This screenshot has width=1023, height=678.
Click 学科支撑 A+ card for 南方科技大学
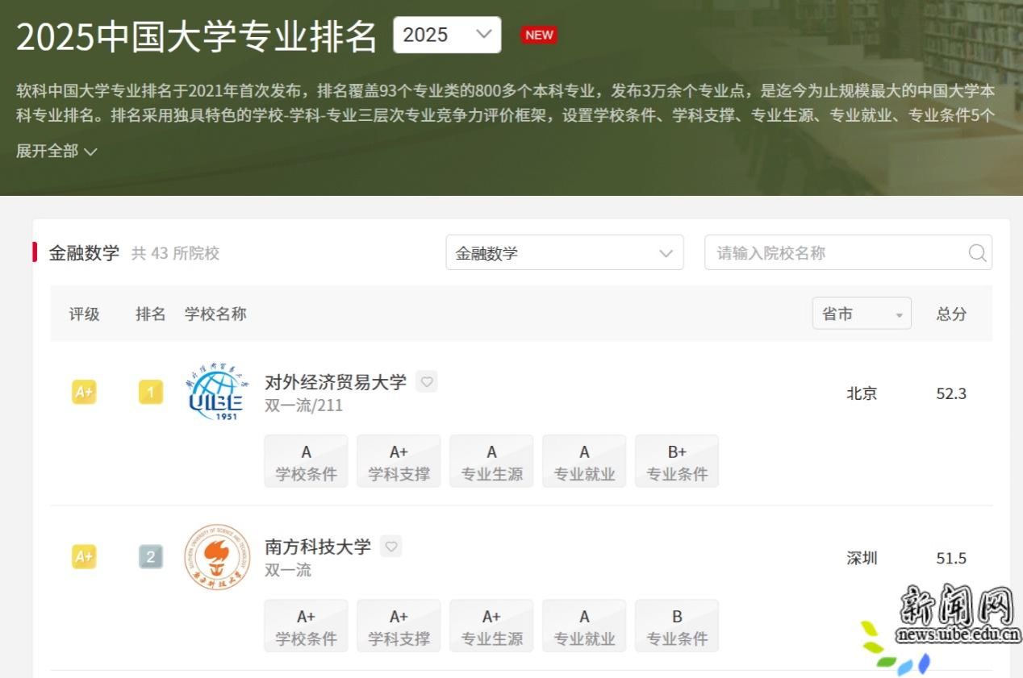click(399, 626)
